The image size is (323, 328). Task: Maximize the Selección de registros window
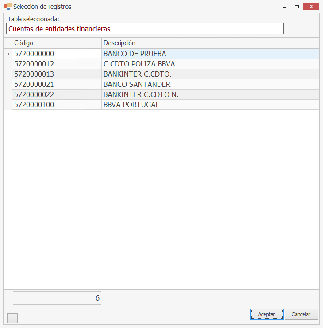[297, 6]
